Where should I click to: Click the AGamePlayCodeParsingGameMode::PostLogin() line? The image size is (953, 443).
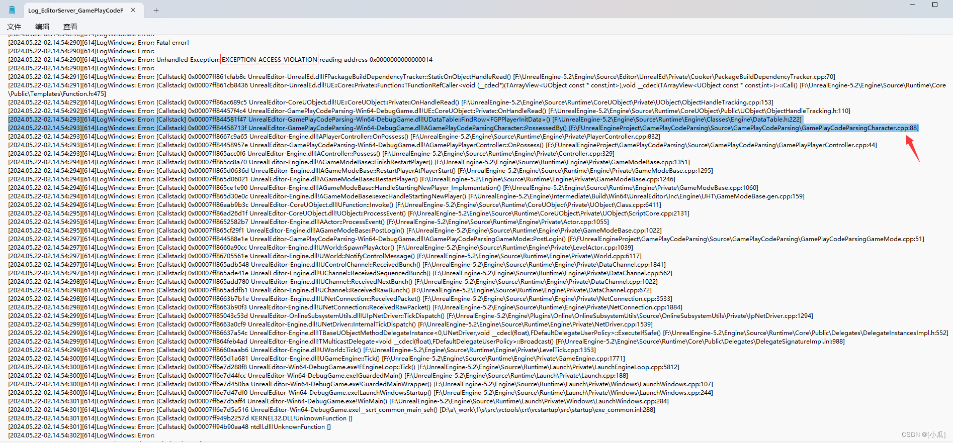[x=466, y=239]
